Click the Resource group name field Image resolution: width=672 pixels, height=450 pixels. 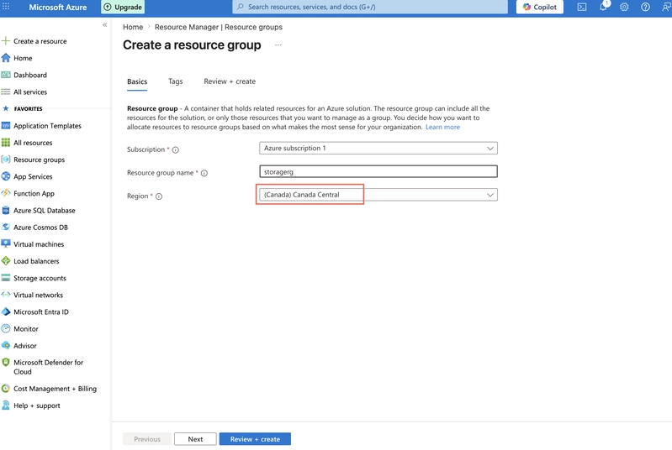[x=378, y=171]
